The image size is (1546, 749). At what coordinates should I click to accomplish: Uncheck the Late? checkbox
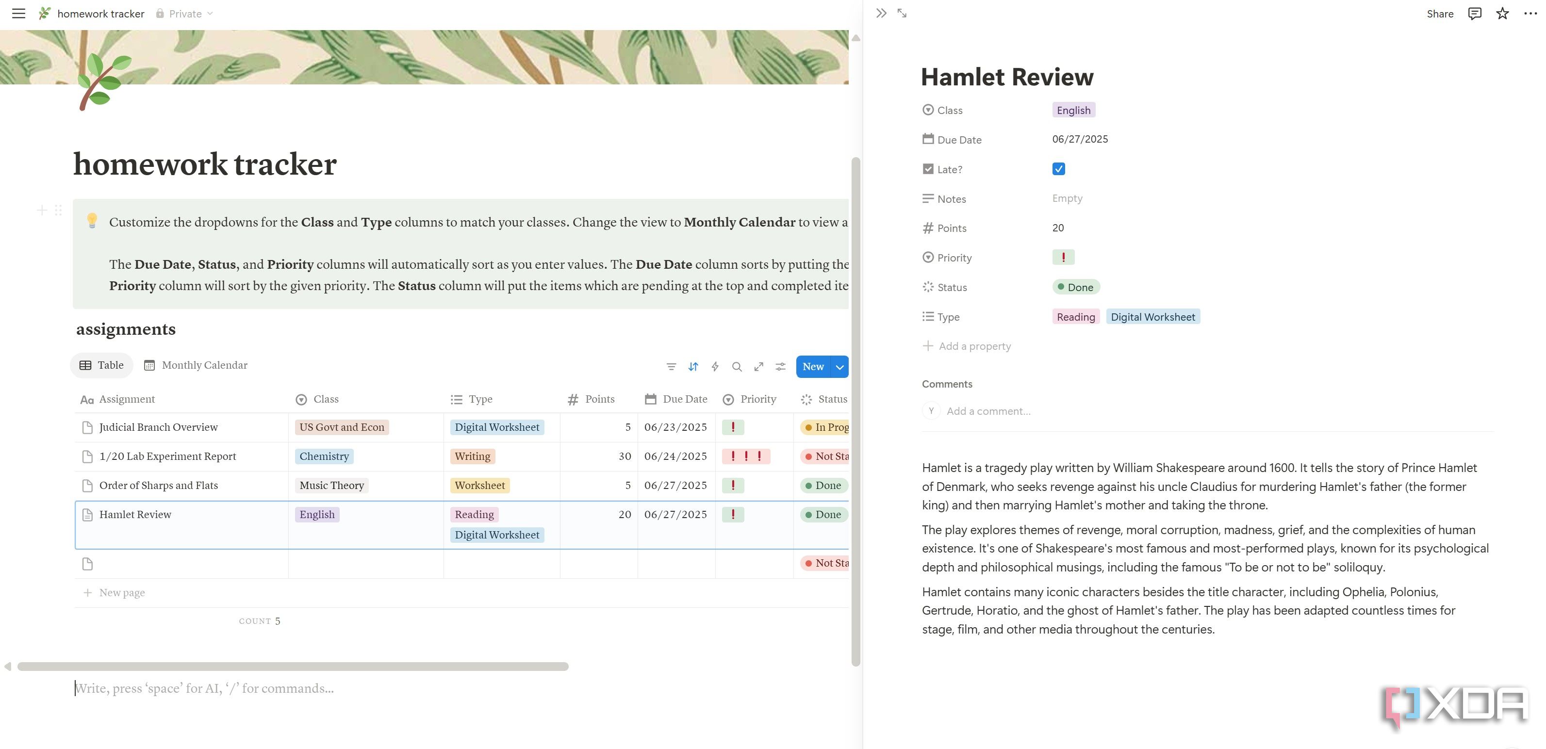point(1058,169)
